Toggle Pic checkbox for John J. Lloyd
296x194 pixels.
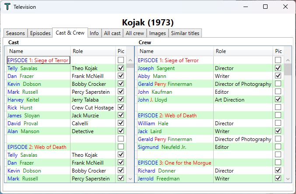coord(278,99)
